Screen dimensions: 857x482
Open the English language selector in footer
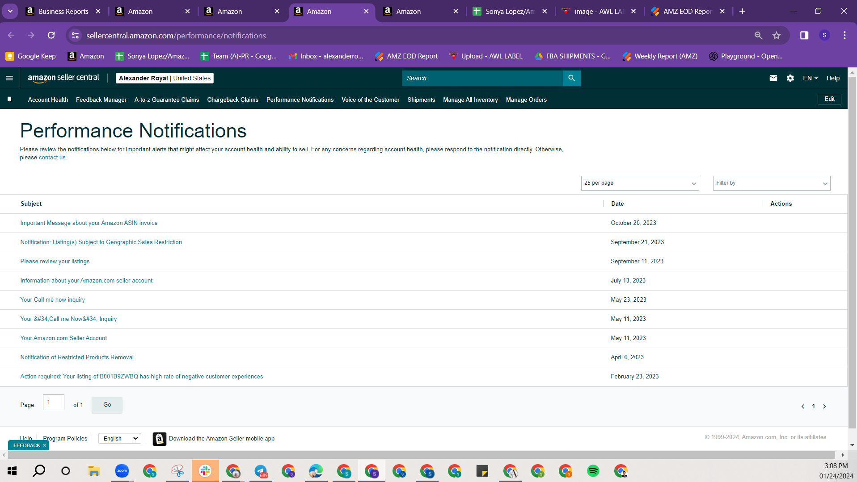pos(120,439)
